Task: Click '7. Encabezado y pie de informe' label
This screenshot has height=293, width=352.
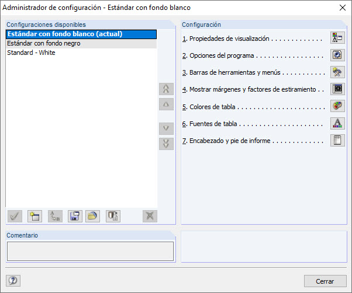Action: [x=226, y=141]
